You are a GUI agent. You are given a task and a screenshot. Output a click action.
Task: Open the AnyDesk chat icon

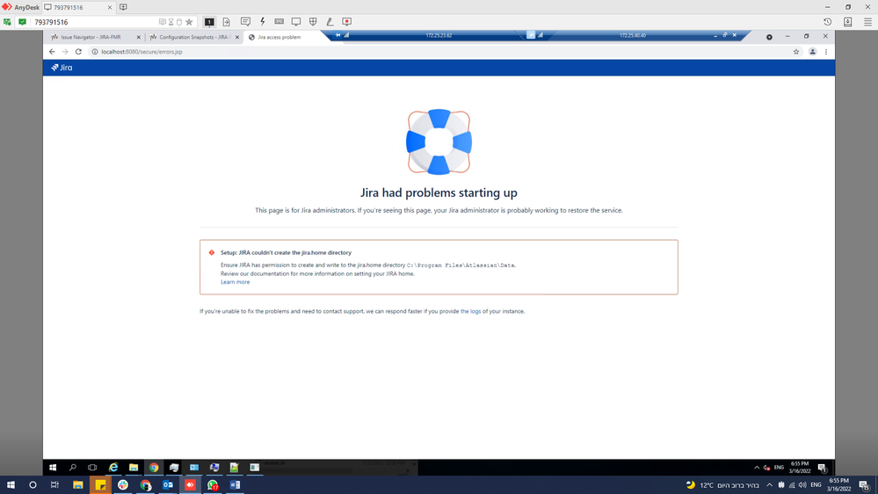245,22
